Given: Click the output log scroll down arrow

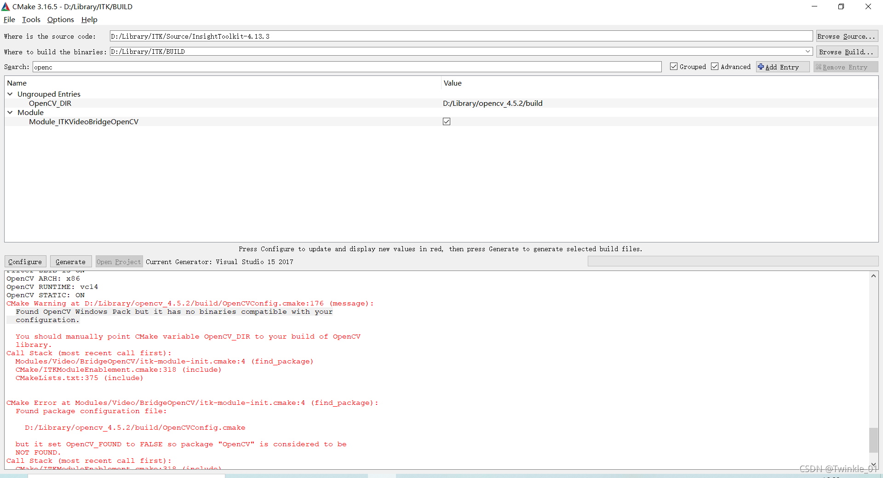Looking at the screenshot, I should point(873,465).
